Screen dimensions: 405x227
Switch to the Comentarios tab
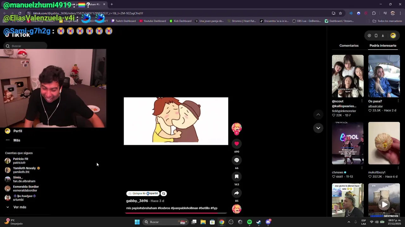[x=349, y=46]
